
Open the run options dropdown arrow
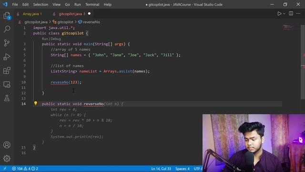coord(284,14)
